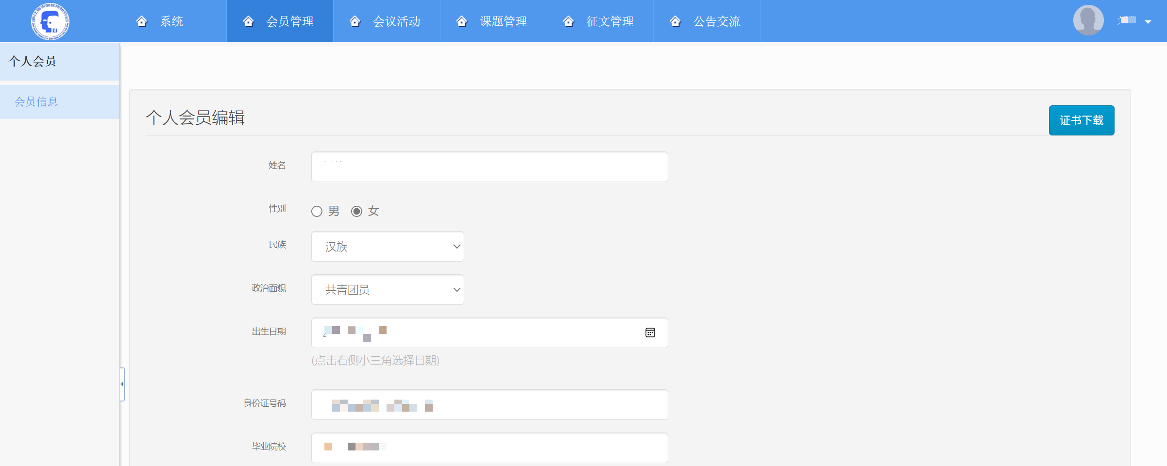Click the 证书下载 button

pos(1081,120)
